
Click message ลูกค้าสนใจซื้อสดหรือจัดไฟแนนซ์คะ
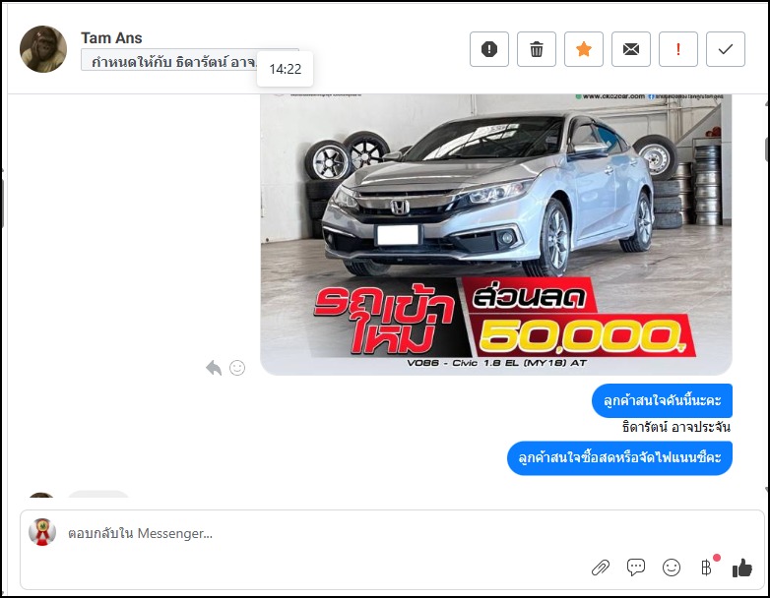click(x=619, y=458)
